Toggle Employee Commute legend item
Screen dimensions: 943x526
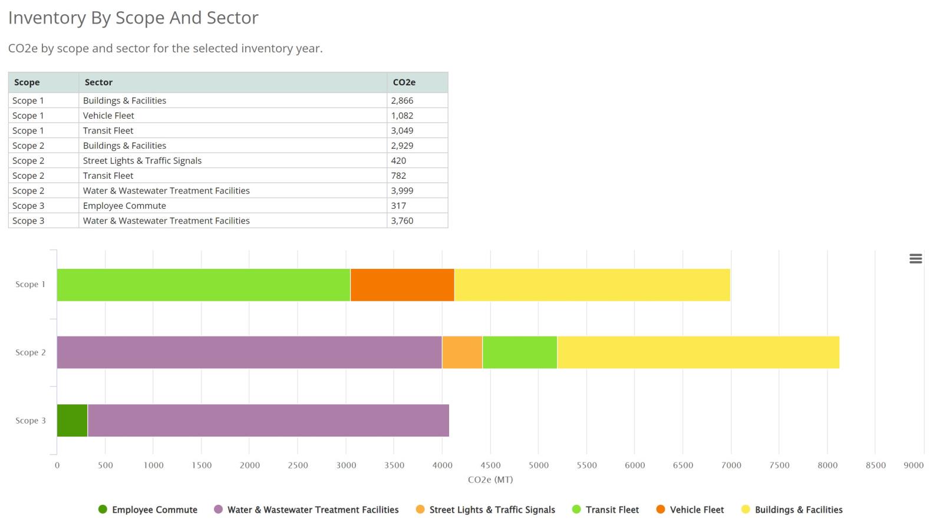pyautogui.click(x=148, y=510)
